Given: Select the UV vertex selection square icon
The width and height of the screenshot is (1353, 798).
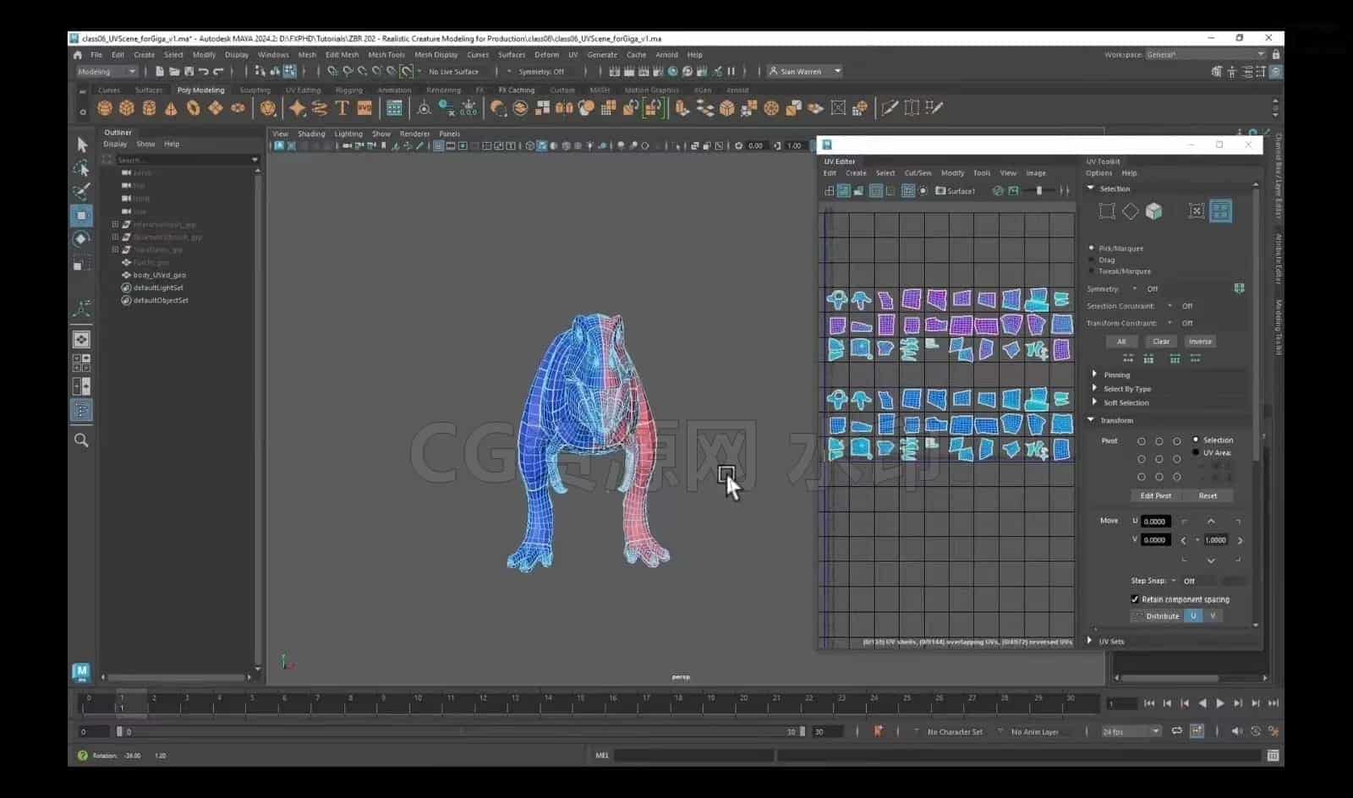Looking at the screenshot, I should pos(1106,211).
